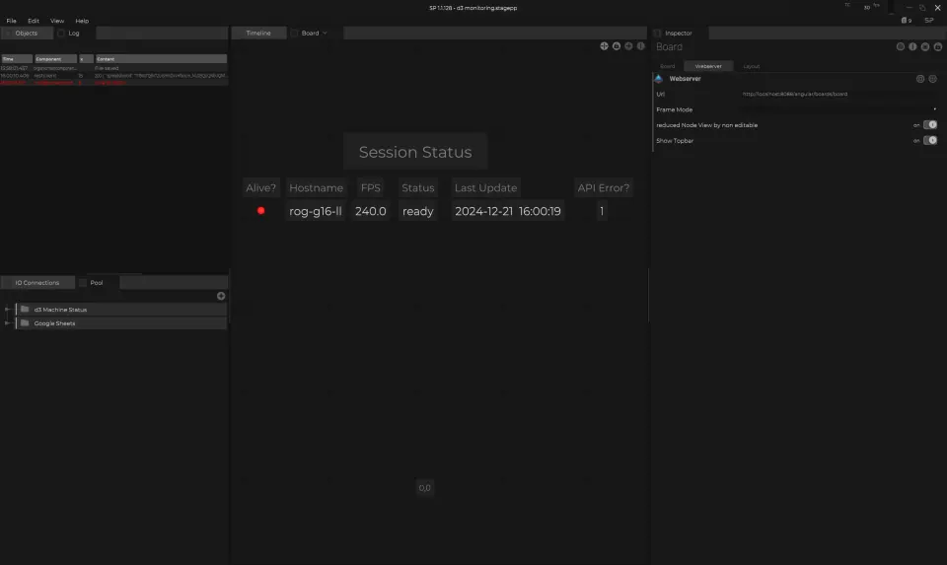The image size is (947, 565).
Task: Click the API Error value 1
Action: coord(602,211)
